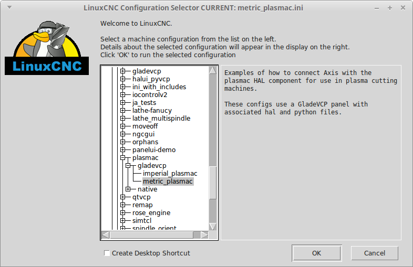
Task: Select the halui_pyvcp tree label
Action: tap(151, 79)
